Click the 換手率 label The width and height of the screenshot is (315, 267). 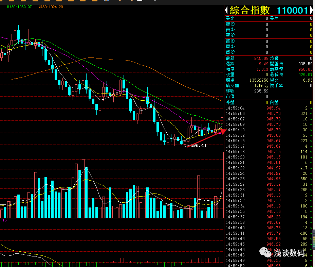point(276,86)
